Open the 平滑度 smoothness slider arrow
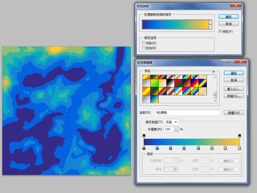 [x=176, y=129]
